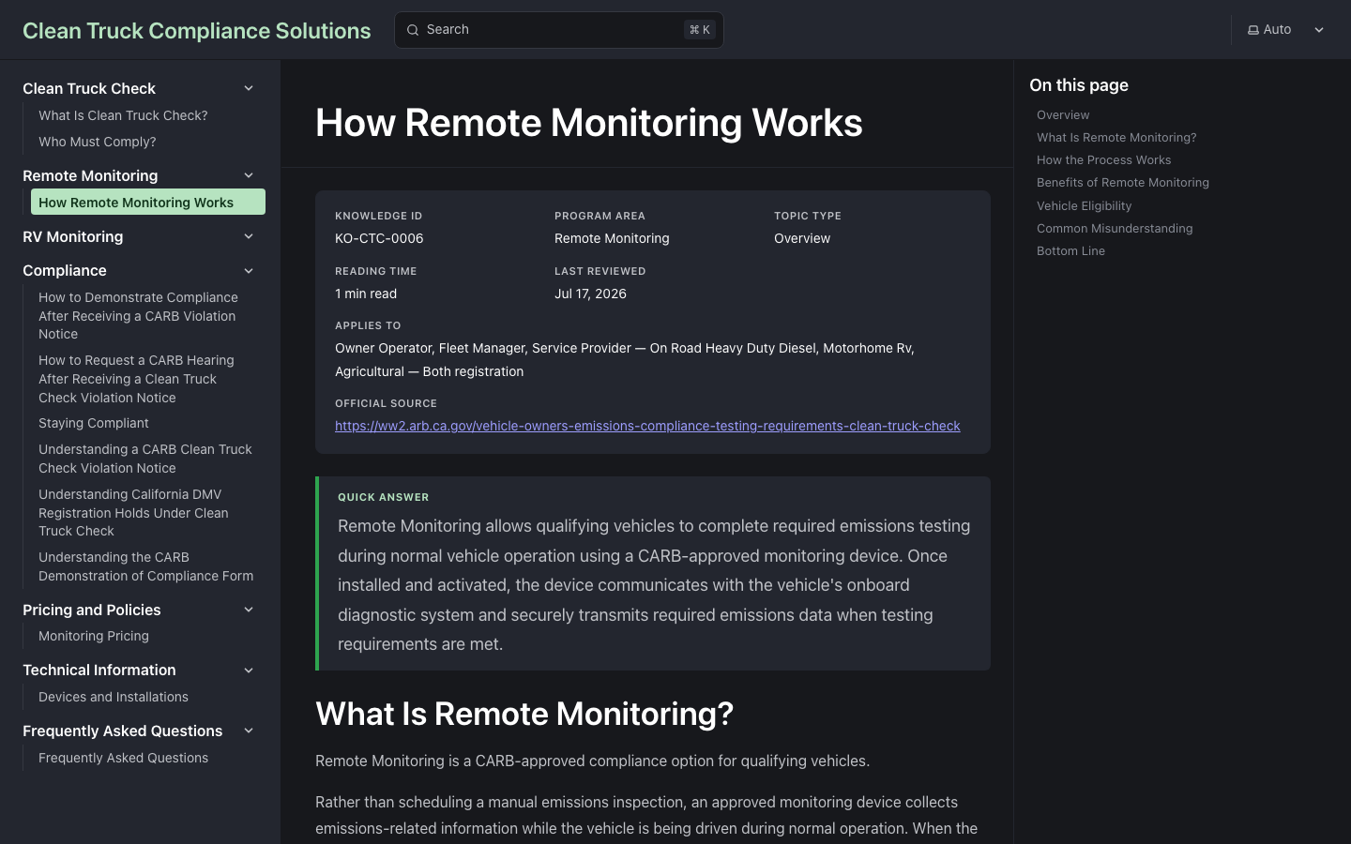Jump to Benefits of Remote Monitoring anchor
1351x844 pixels.
click(x=1123, y=182)
